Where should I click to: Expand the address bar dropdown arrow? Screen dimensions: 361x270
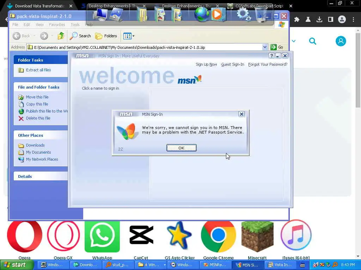coord(265,47)
